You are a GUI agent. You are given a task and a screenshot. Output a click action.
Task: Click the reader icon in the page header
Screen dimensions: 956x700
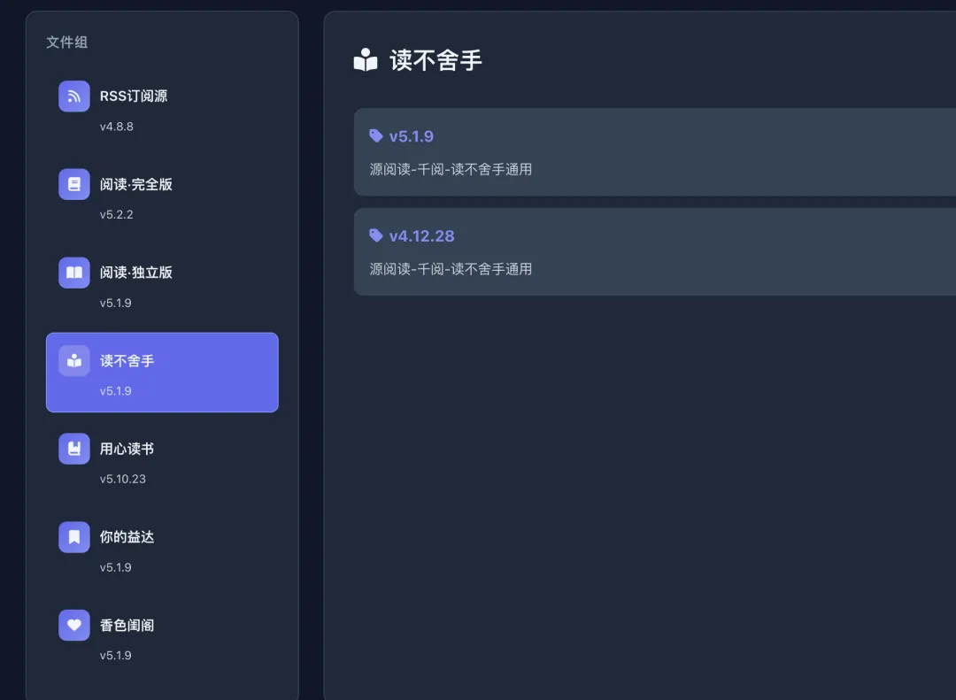[x=366, y=60]
